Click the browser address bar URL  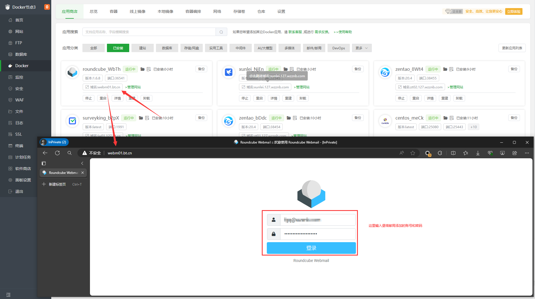pyautogui.click(x=120, y=153)
